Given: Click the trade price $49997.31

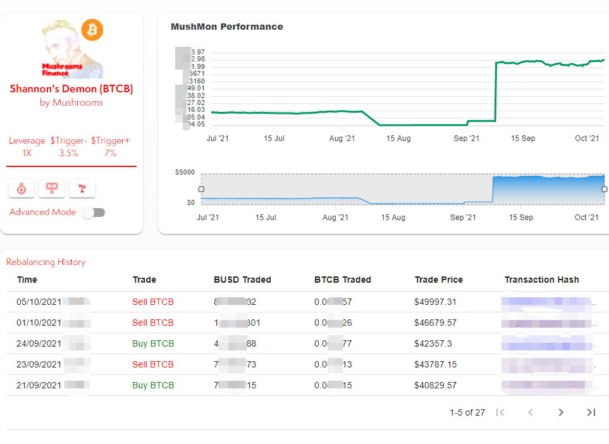Looking at the screenshot, I should click(x=435, y=302).
